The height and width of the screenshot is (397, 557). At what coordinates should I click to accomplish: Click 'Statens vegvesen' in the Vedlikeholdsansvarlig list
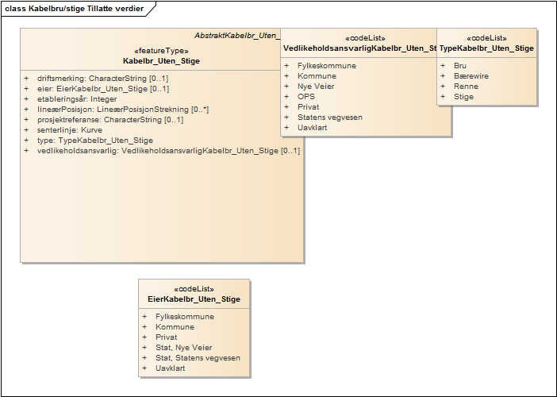(329, 117)
